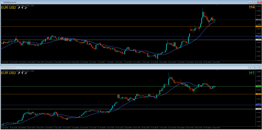Click the yellow EUR USD label on H4 chart

[x=8, y=8]
